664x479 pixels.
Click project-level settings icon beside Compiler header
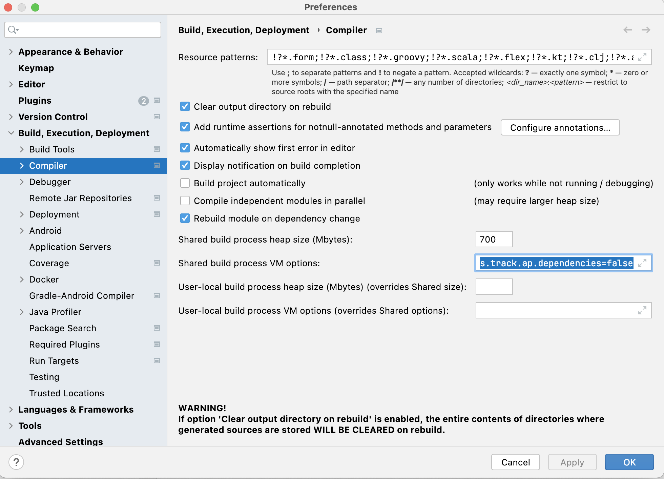[x=379, y=30]
